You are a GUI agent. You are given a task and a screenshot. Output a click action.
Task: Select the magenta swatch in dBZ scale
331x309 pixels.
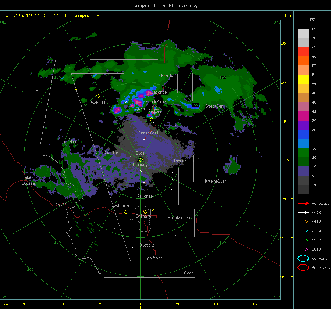click(303, 116)
